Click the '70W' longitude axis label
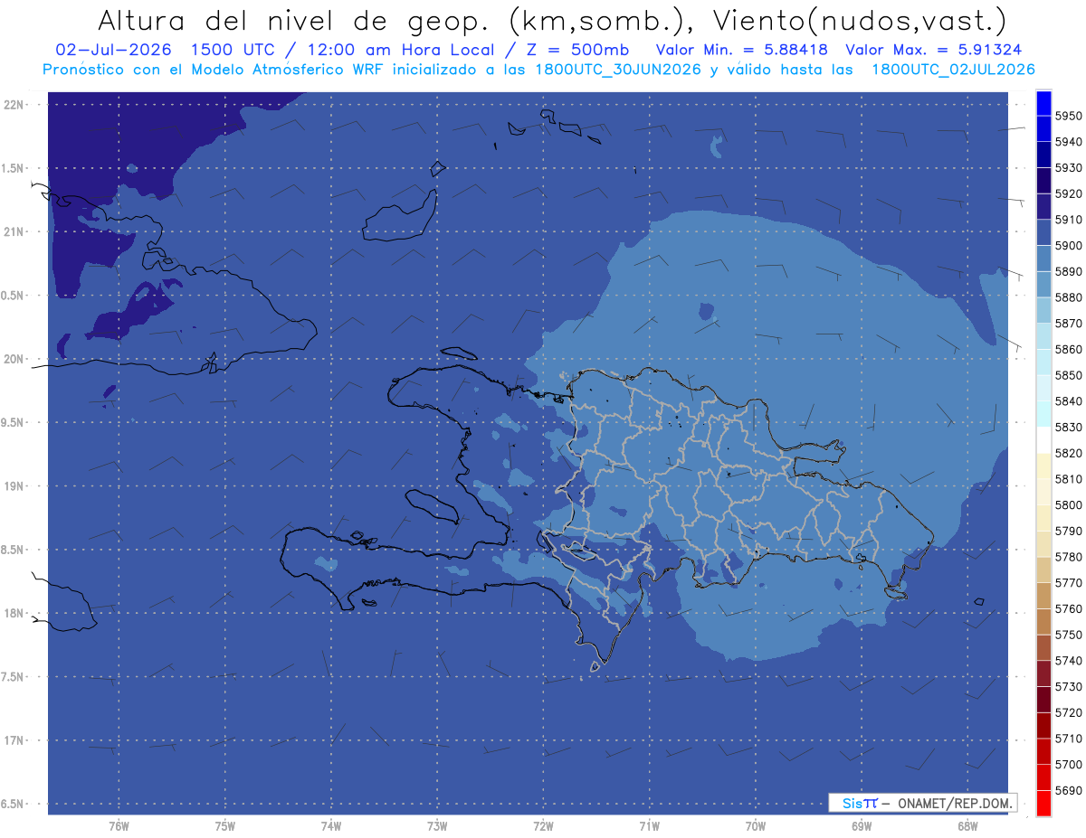 [756, 826]
